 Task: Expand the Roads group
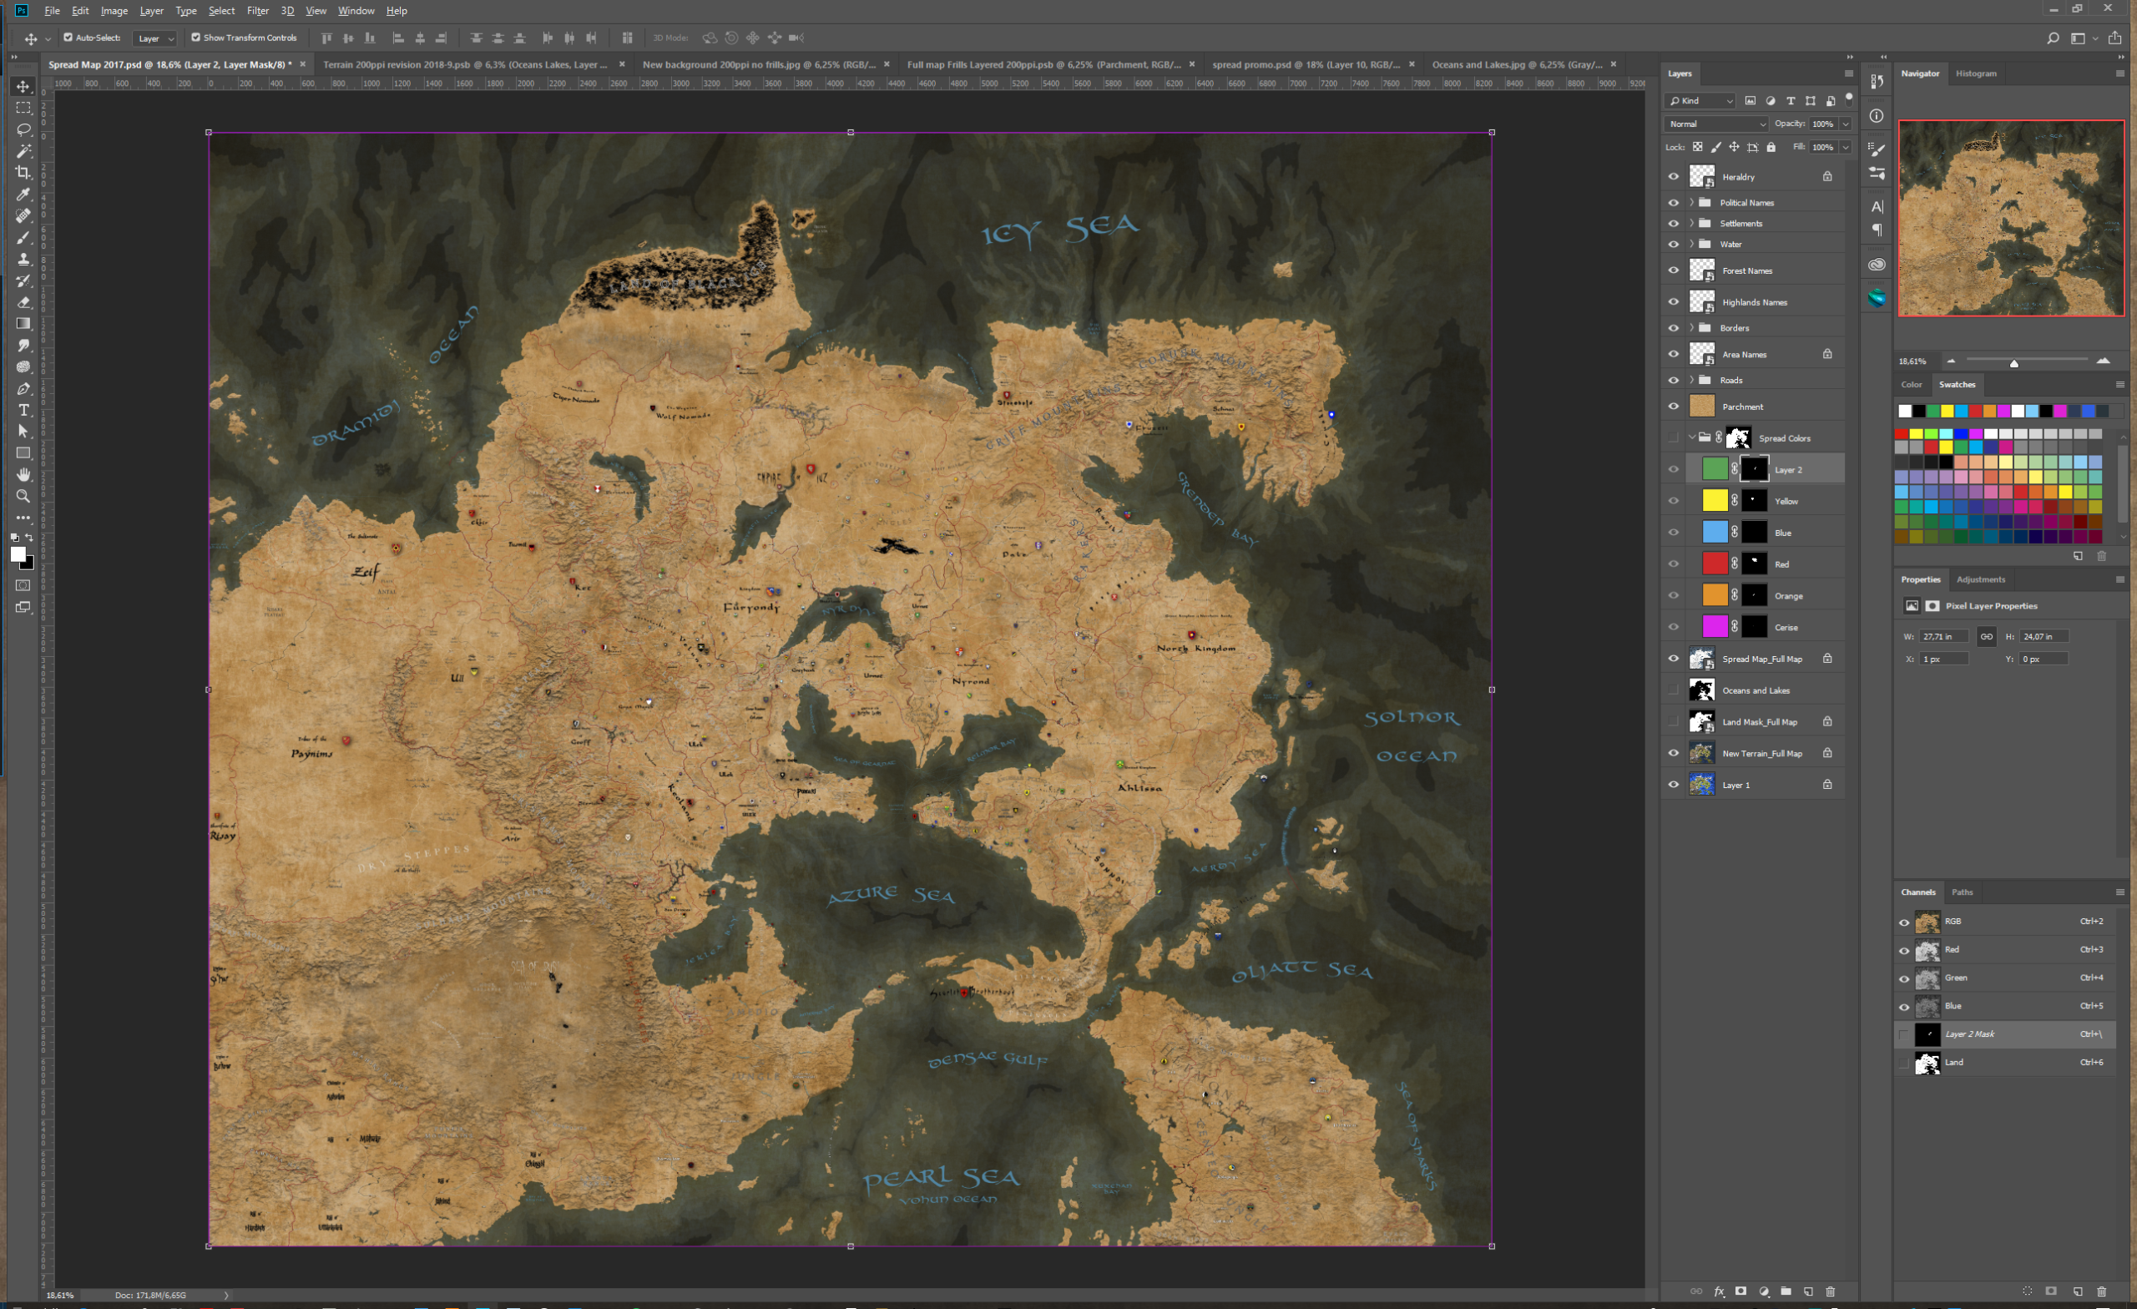point(1692,380)
